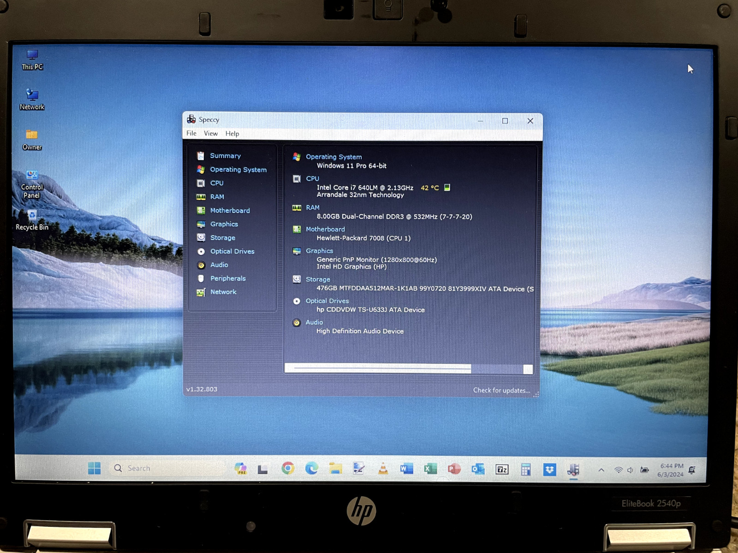Select Operating System in the Speccy sidebar

238,170
